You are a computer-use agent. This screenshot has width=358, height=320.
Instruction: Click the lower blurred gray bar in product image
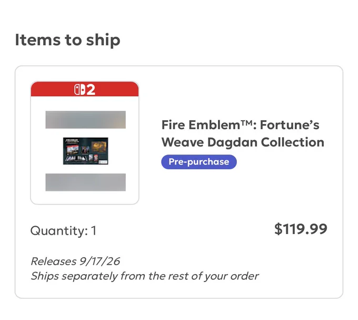point(86,182)
